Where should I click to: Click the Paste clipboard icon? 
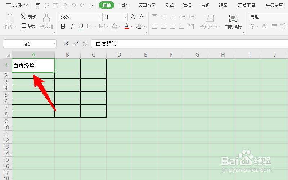point(10,18)
